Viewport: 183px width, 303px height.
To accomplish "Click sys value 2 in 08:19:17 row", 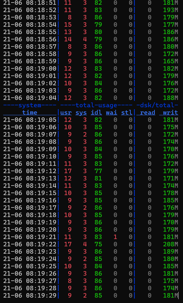I will [85, 208].
